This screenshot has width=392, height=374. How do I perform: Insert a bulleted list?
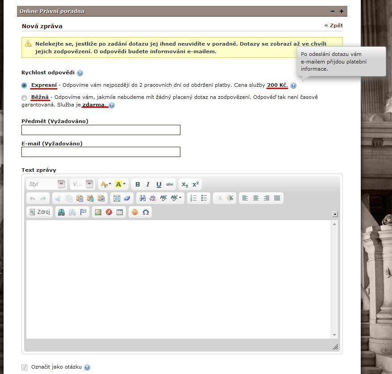(204, 198)
